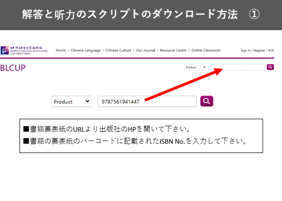Viewport: 282px width, 201px height.
Task: Click the Sign In link
Action: coord(246,51)
